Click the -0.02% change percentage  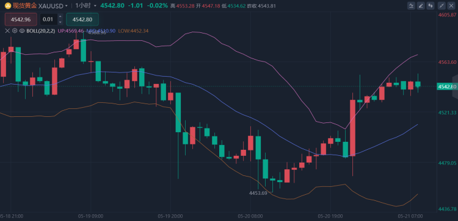(158, 5)
